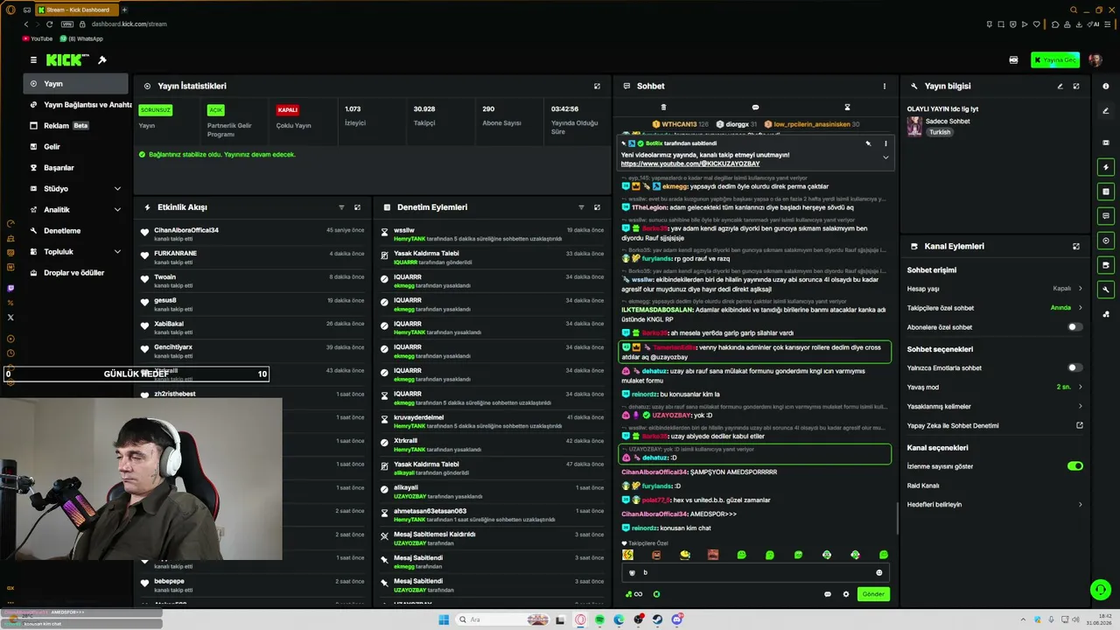The width and height of the screenshot is (1120, 630).
Task: Expand the Stüdyo sidebar section
Action: 117,189
